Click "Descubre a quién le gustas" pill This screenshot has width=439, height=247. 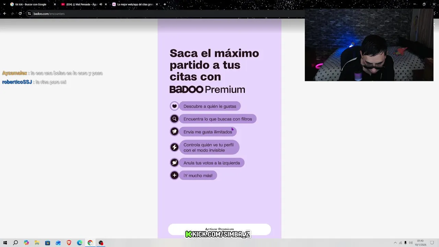pyautogui.click(x=210, y=106)
